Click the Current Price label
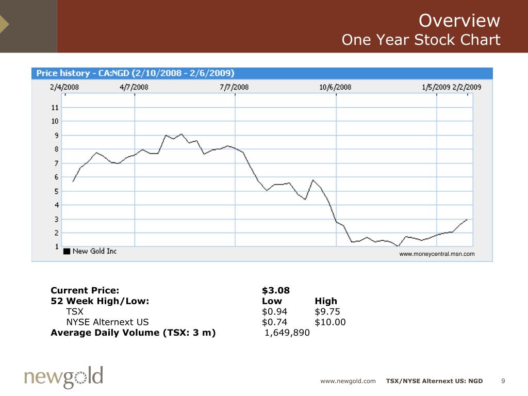Image resolution: width=528 pixels, height=396 pixels. (x=85, y=290)
